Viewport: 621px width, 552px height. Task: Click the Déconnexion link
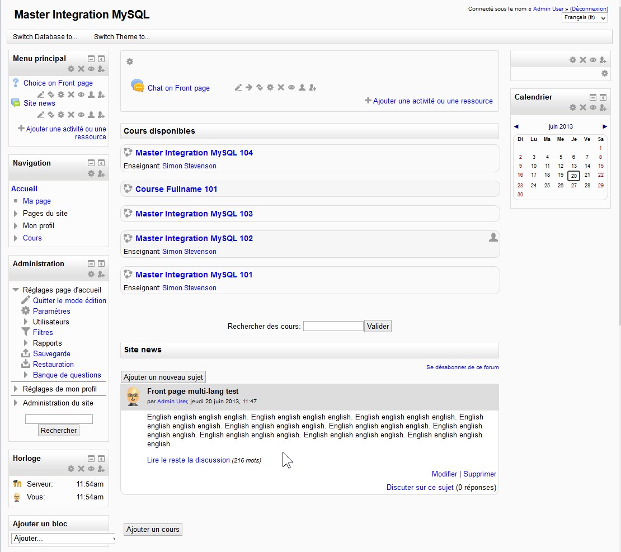coord(589,9)
